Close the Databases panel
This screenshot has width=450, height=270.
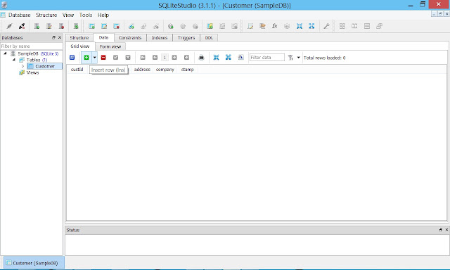tap(60, 37)
